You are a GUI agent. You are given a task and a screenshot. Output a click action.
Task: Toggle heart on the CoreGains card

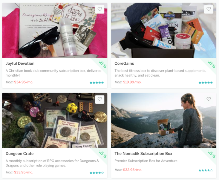point(209,9)
